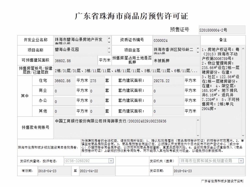
Task: Click the title 广东省珠海市商品房预售许可证
Action: (131, 16)
